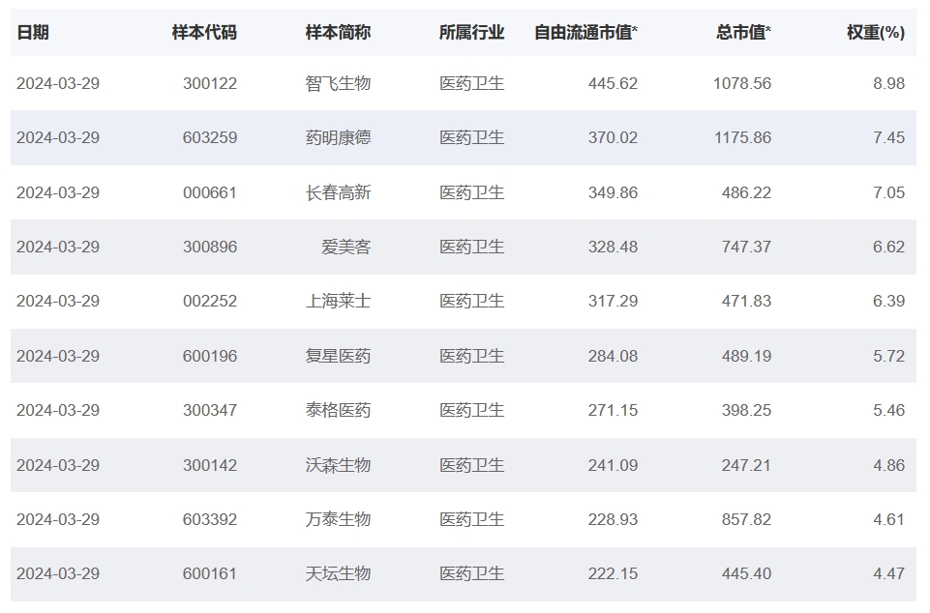Select sample code 603392

coord(210,519)
